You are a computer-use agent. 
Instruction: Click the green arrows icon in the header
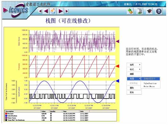130,11
